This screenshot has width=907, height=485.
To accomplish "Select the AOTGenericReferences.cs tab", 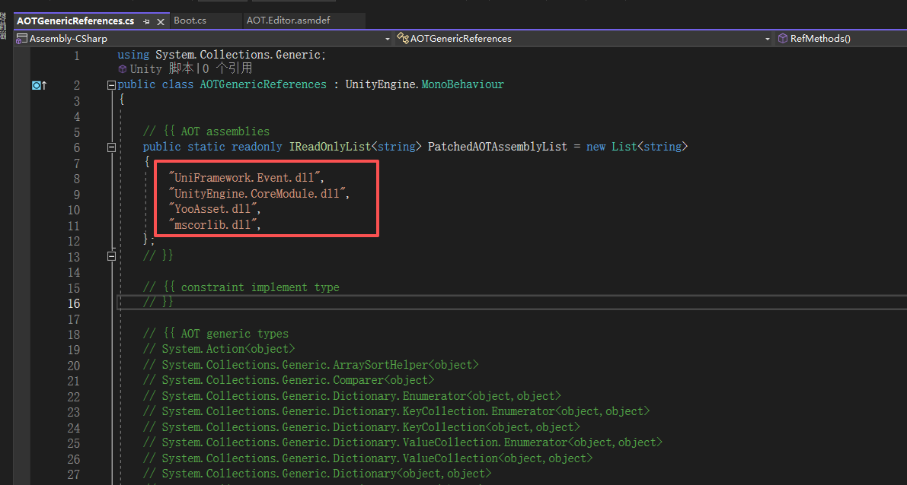I will (x=76, y=21).
